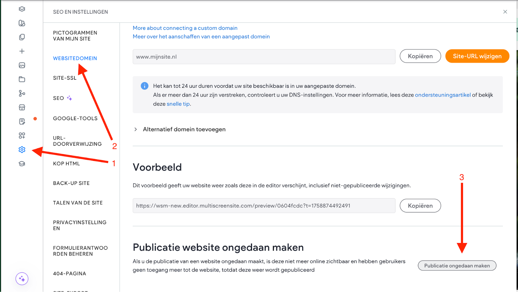Image resolution: width=518 pixels, height=292 pixels.
Task: Go to BACK-UP SITE section
Action: pos(71,183)
